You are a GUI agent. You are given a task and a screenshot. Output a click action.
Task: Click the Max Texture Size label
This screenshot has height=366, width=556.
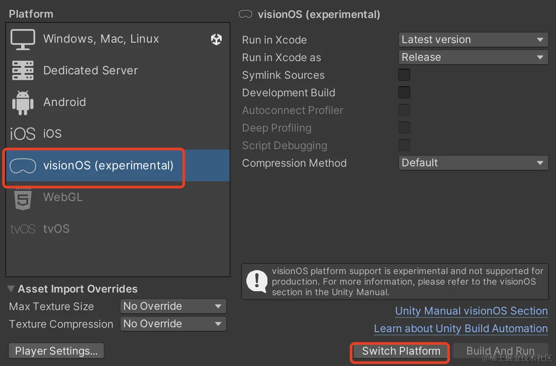point(51,306)
